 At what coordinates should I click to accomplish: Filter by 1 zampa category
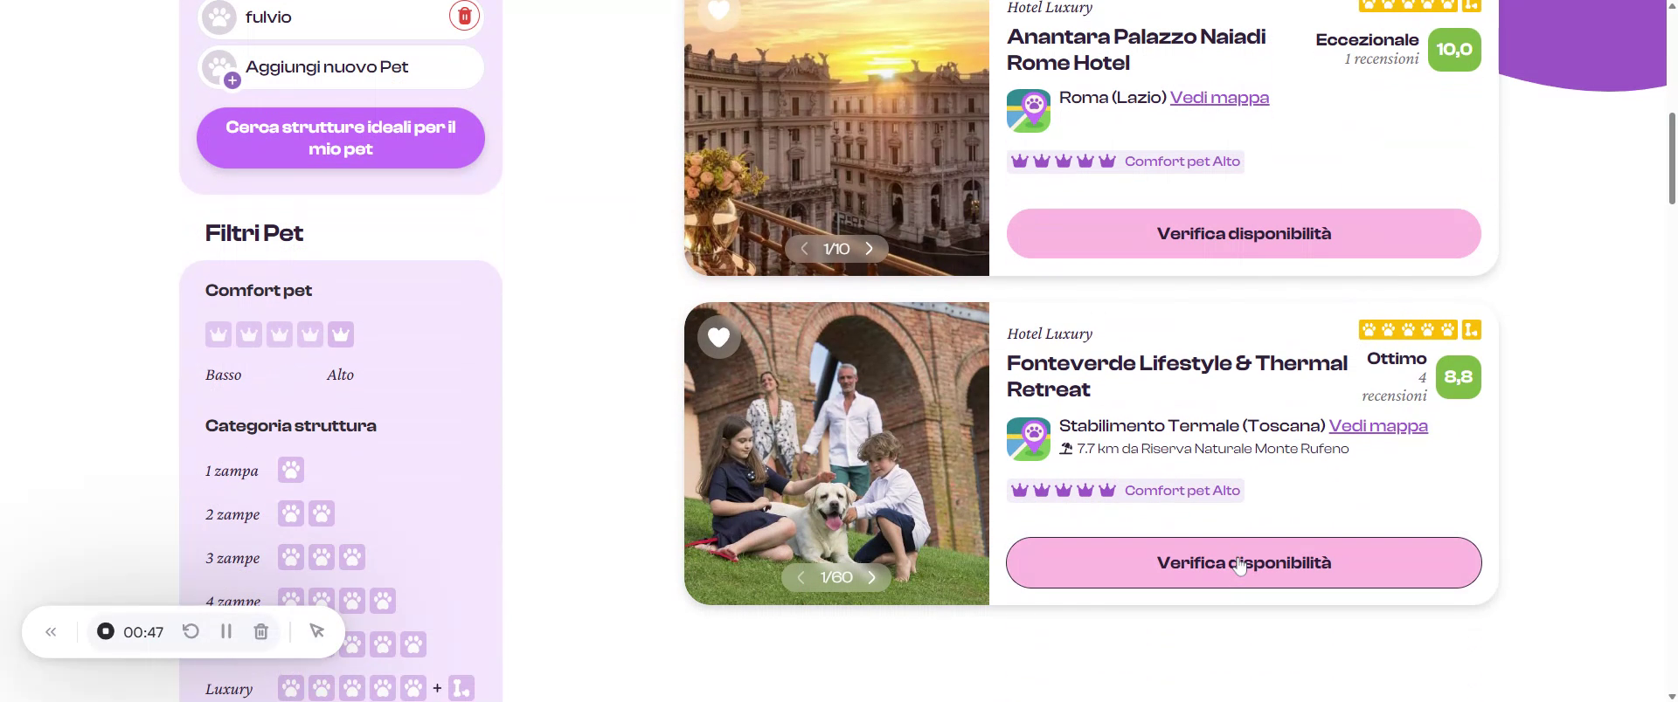click(291, 470)
